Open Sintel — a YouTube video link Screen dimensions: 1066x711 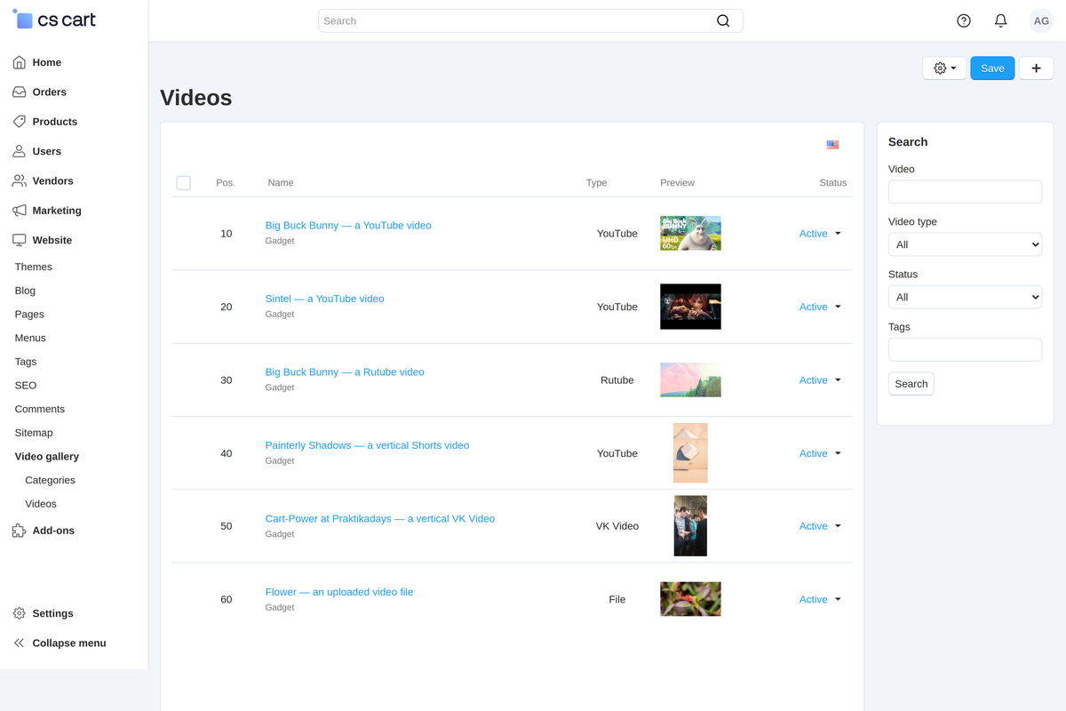pyautogui.click(x=325, y=299)
